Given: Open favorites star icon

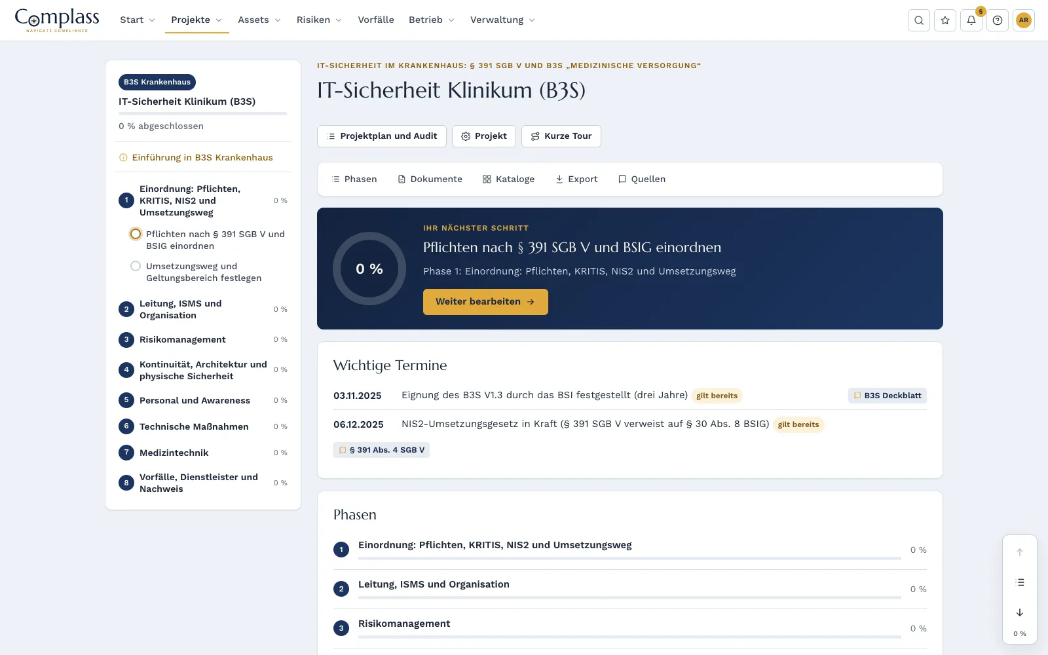Looking at the screenshot, I should click(945, 20).
